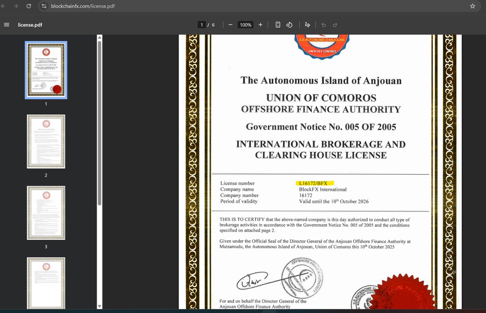
Task: Click the 'Company name' label
Action: (237, 190)
